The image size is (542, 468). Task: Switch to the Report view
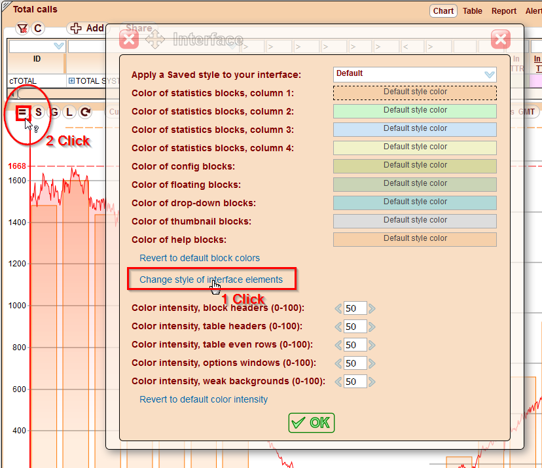click(503, 10)
